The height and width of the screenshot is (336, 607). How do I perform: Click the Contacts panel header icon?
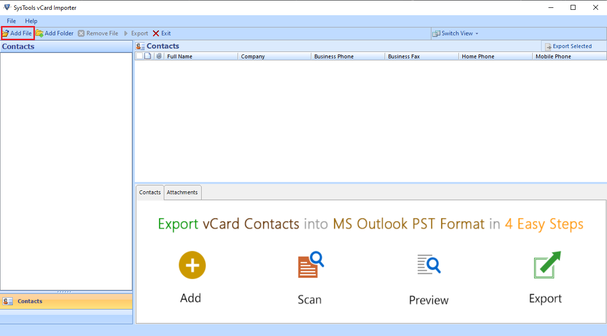pyautogui.click(x=140, y=46)
